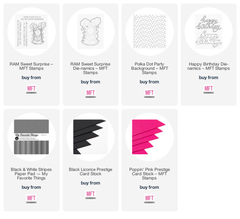
Task: Click MFT logo under Happy Birthday Die-namics
Action: click(209, 90)
